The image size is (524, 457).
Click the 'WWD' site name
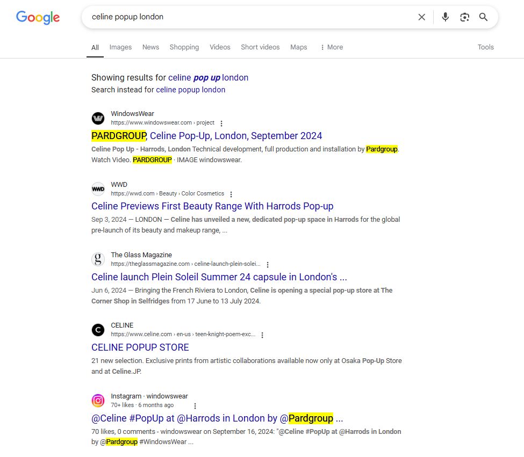coord(119,185)
